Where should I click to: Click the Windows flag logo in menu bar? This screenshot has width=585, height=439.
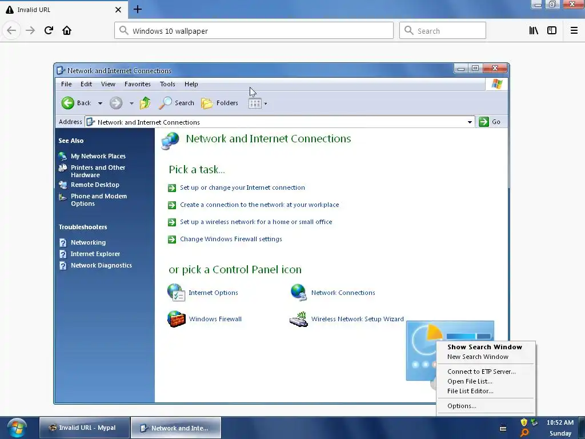click(x=496, y=84)
